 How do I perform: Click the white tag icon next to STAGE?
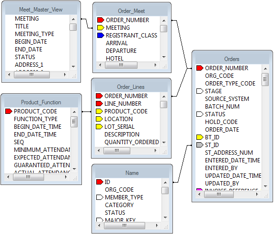200,91
